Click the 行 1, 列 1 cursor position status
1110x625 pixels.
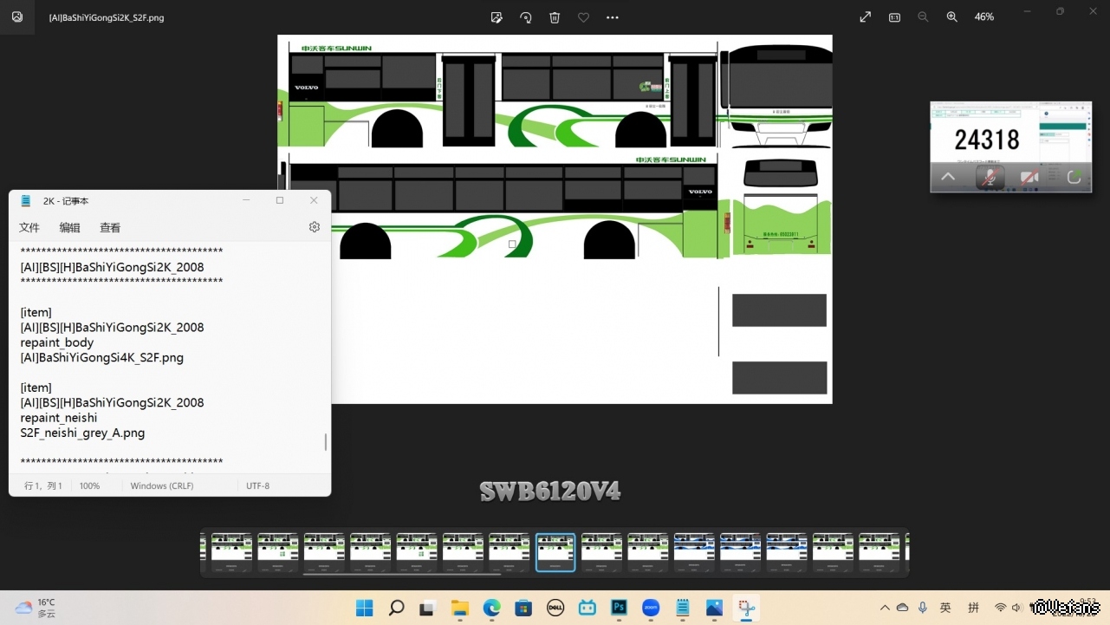click(x=43, y=486)
